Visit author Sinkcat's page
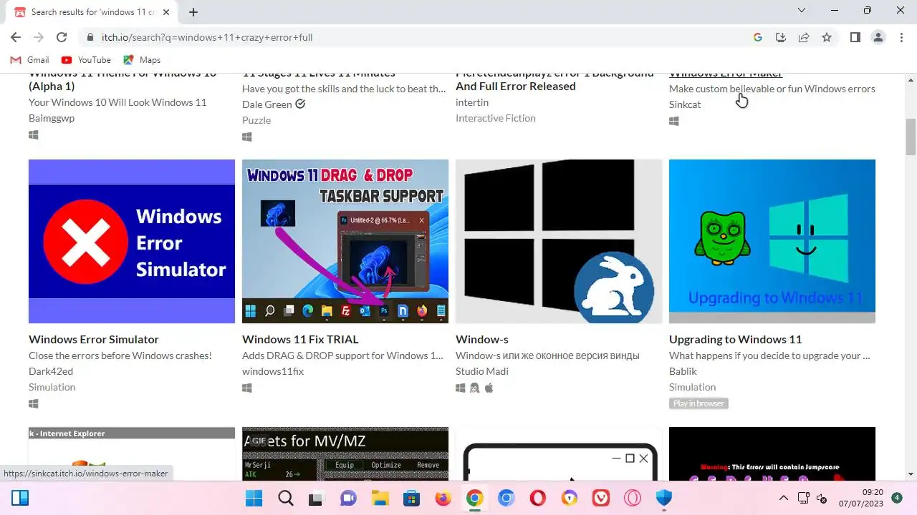The width and height of the screenshot is (917, 515). [x=685, y=104]
